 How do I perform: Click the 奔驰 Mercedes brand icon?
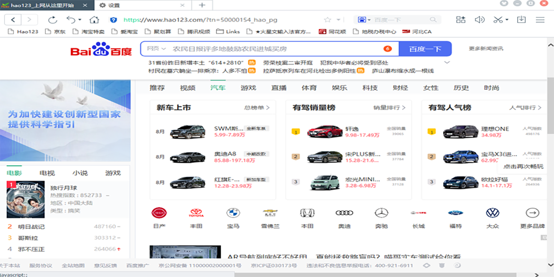click(x=381, y=213)
